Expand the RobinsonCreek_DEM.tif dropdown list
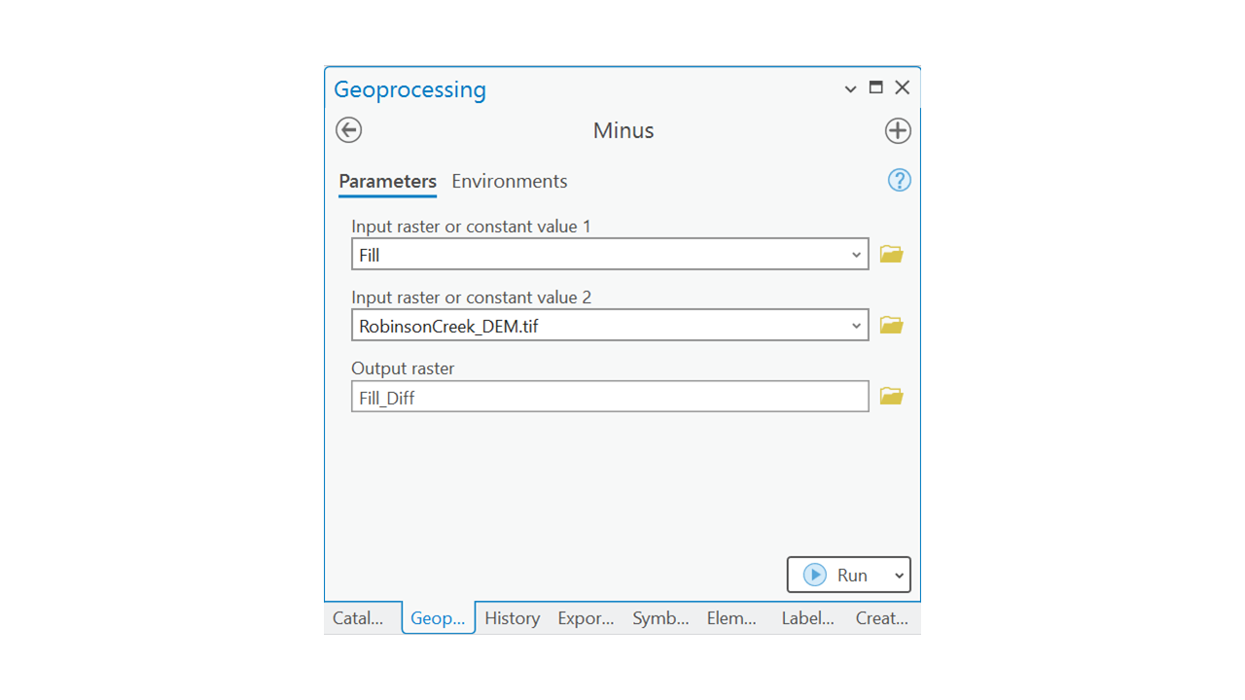Viewport: 1245px width, 700px height. [x=856, y=326]
